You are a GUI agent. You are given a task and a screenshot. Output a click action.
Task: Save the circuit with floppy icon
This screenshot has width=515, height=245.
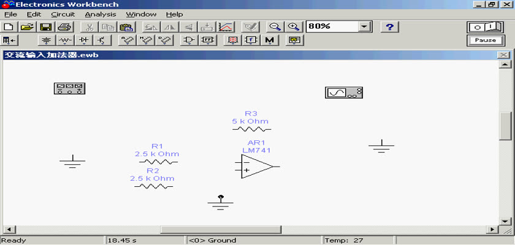pyautogui.click(x=45, y=27)
